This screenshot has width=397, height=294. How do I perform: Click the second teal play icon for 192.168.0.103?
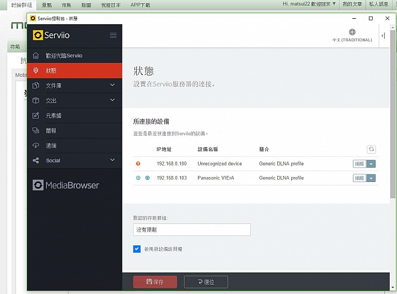[147, 178]
